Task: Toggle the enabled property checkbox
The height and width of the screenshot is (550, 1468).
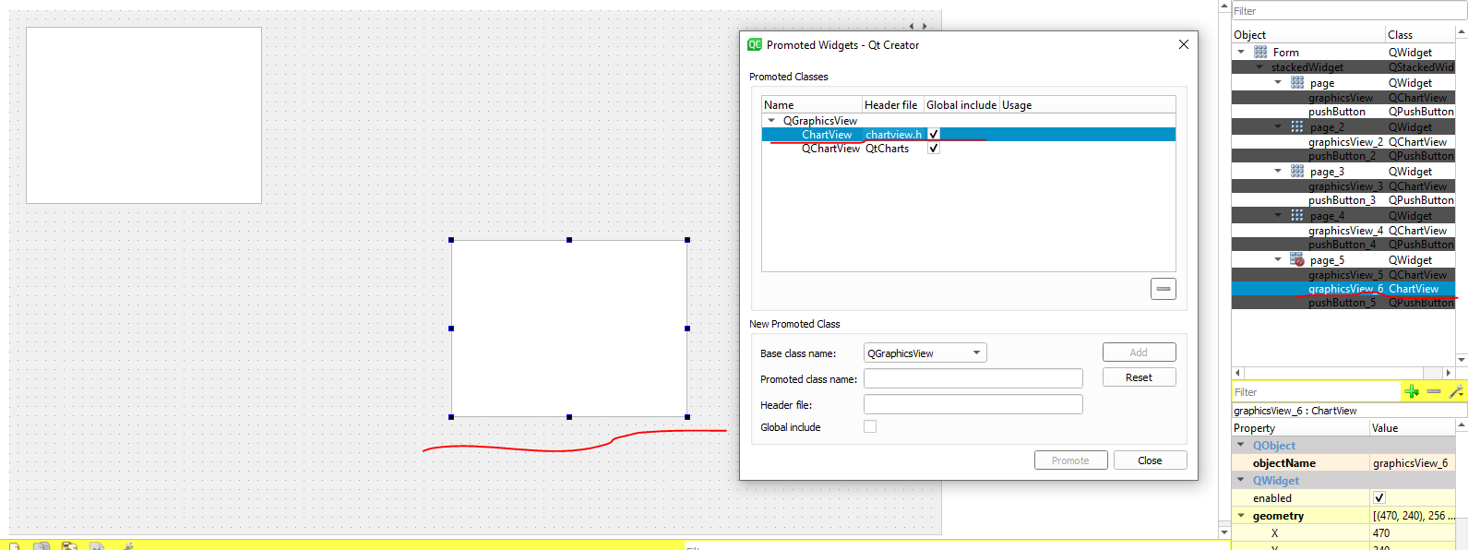Action: coord(1379,497)
